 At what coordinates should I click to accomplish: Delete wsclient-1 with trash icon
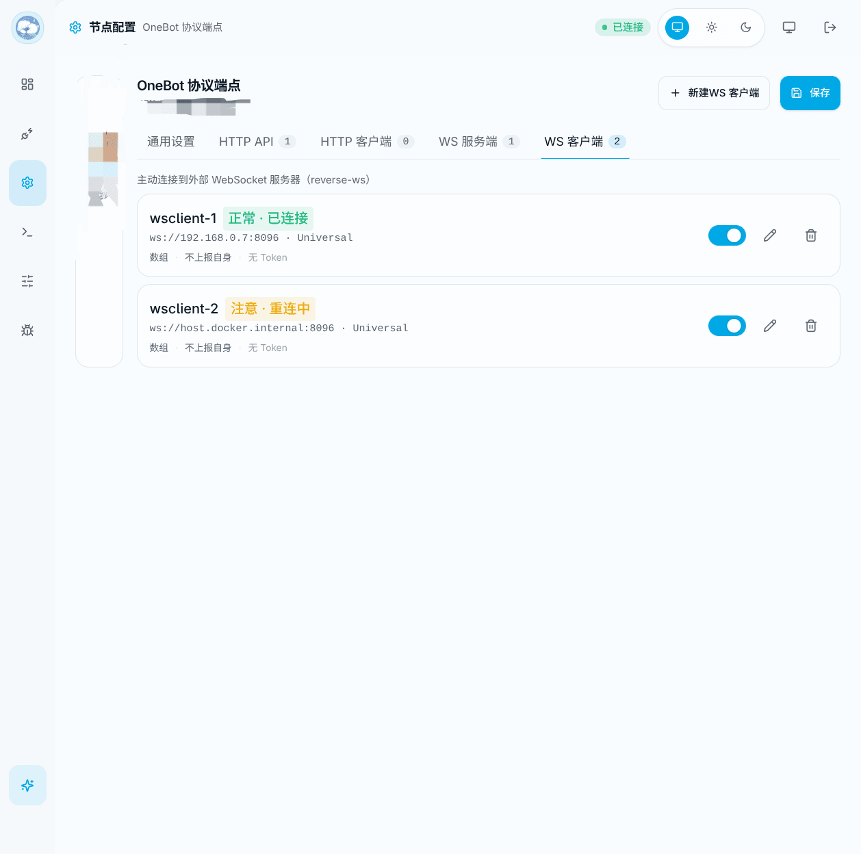811,235
